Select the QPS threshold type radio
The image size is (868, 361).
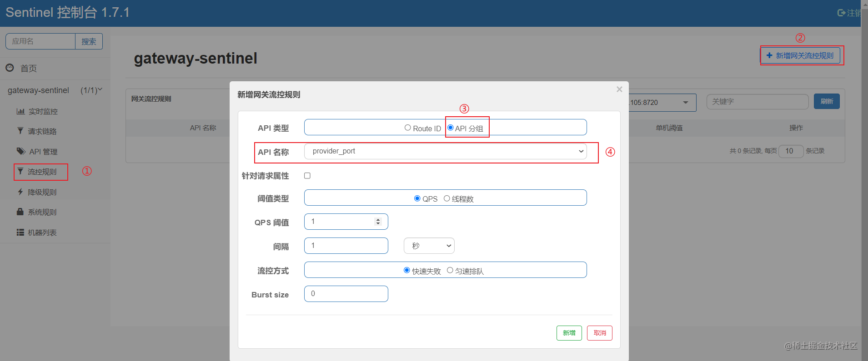417,198
